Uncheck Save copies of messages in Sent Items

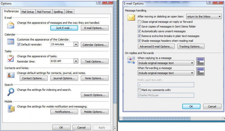tap(139, 26)
